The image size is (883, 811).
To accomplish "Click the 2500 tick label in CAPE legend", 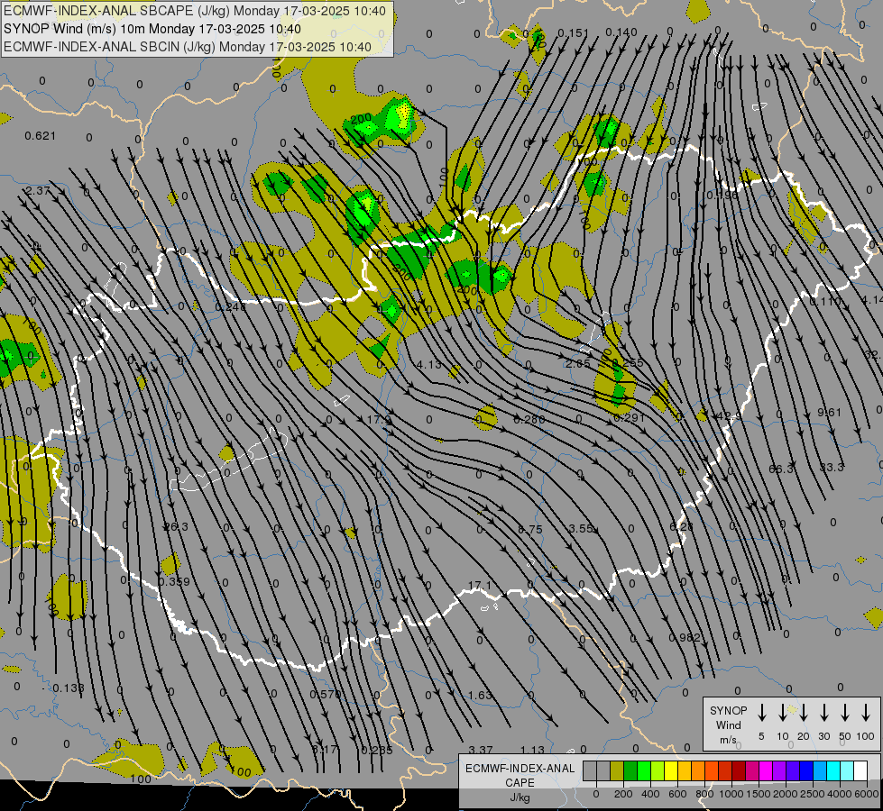I will point(812,794).
